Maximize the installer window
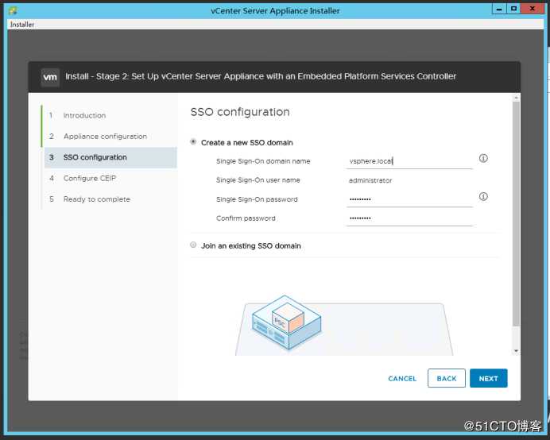The image size is (550, 440). click(x=513, y=9)
